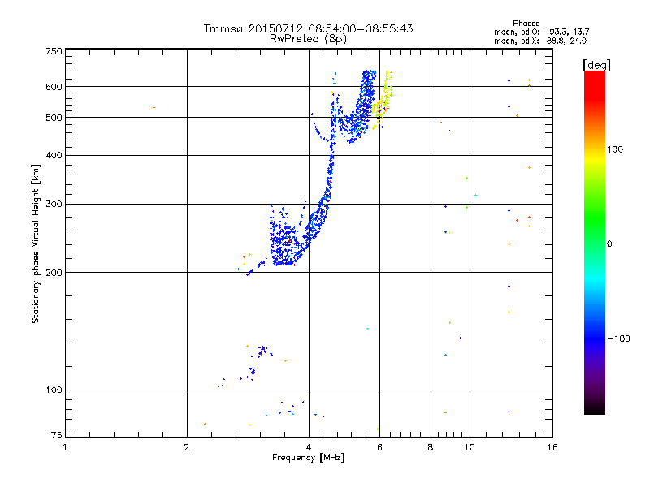650x487 pixels.
Task: Click the colorbar tick label '100'
Action: click(x=615, y=149)
